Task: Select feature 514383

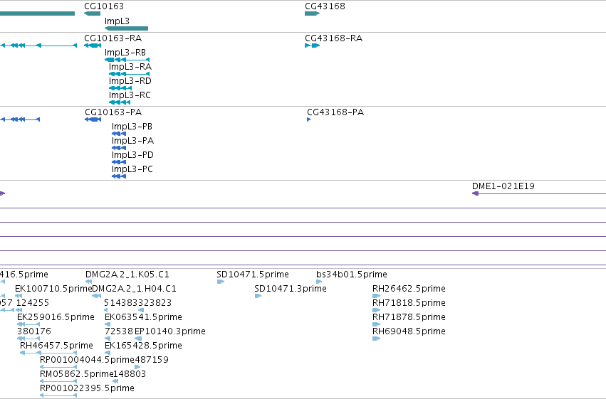Action: coord(120,303)
